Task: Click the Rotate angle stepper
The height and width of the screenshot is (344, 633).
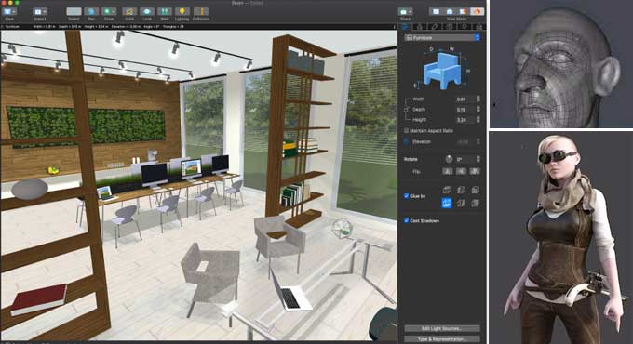Action: tap(478, 159)
